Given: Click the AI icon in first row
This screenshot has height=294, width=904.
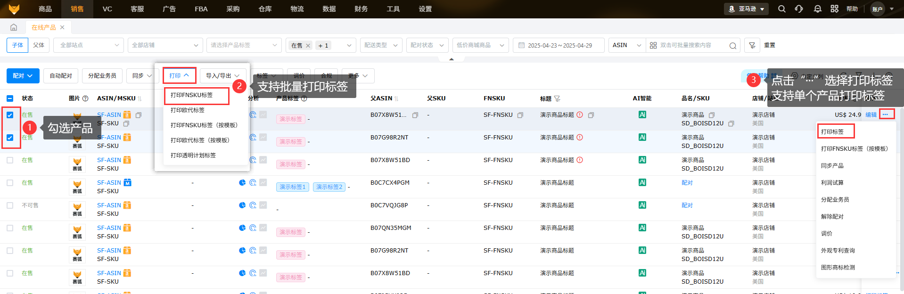Looking at the screenshot, I should tap(642, 114).
